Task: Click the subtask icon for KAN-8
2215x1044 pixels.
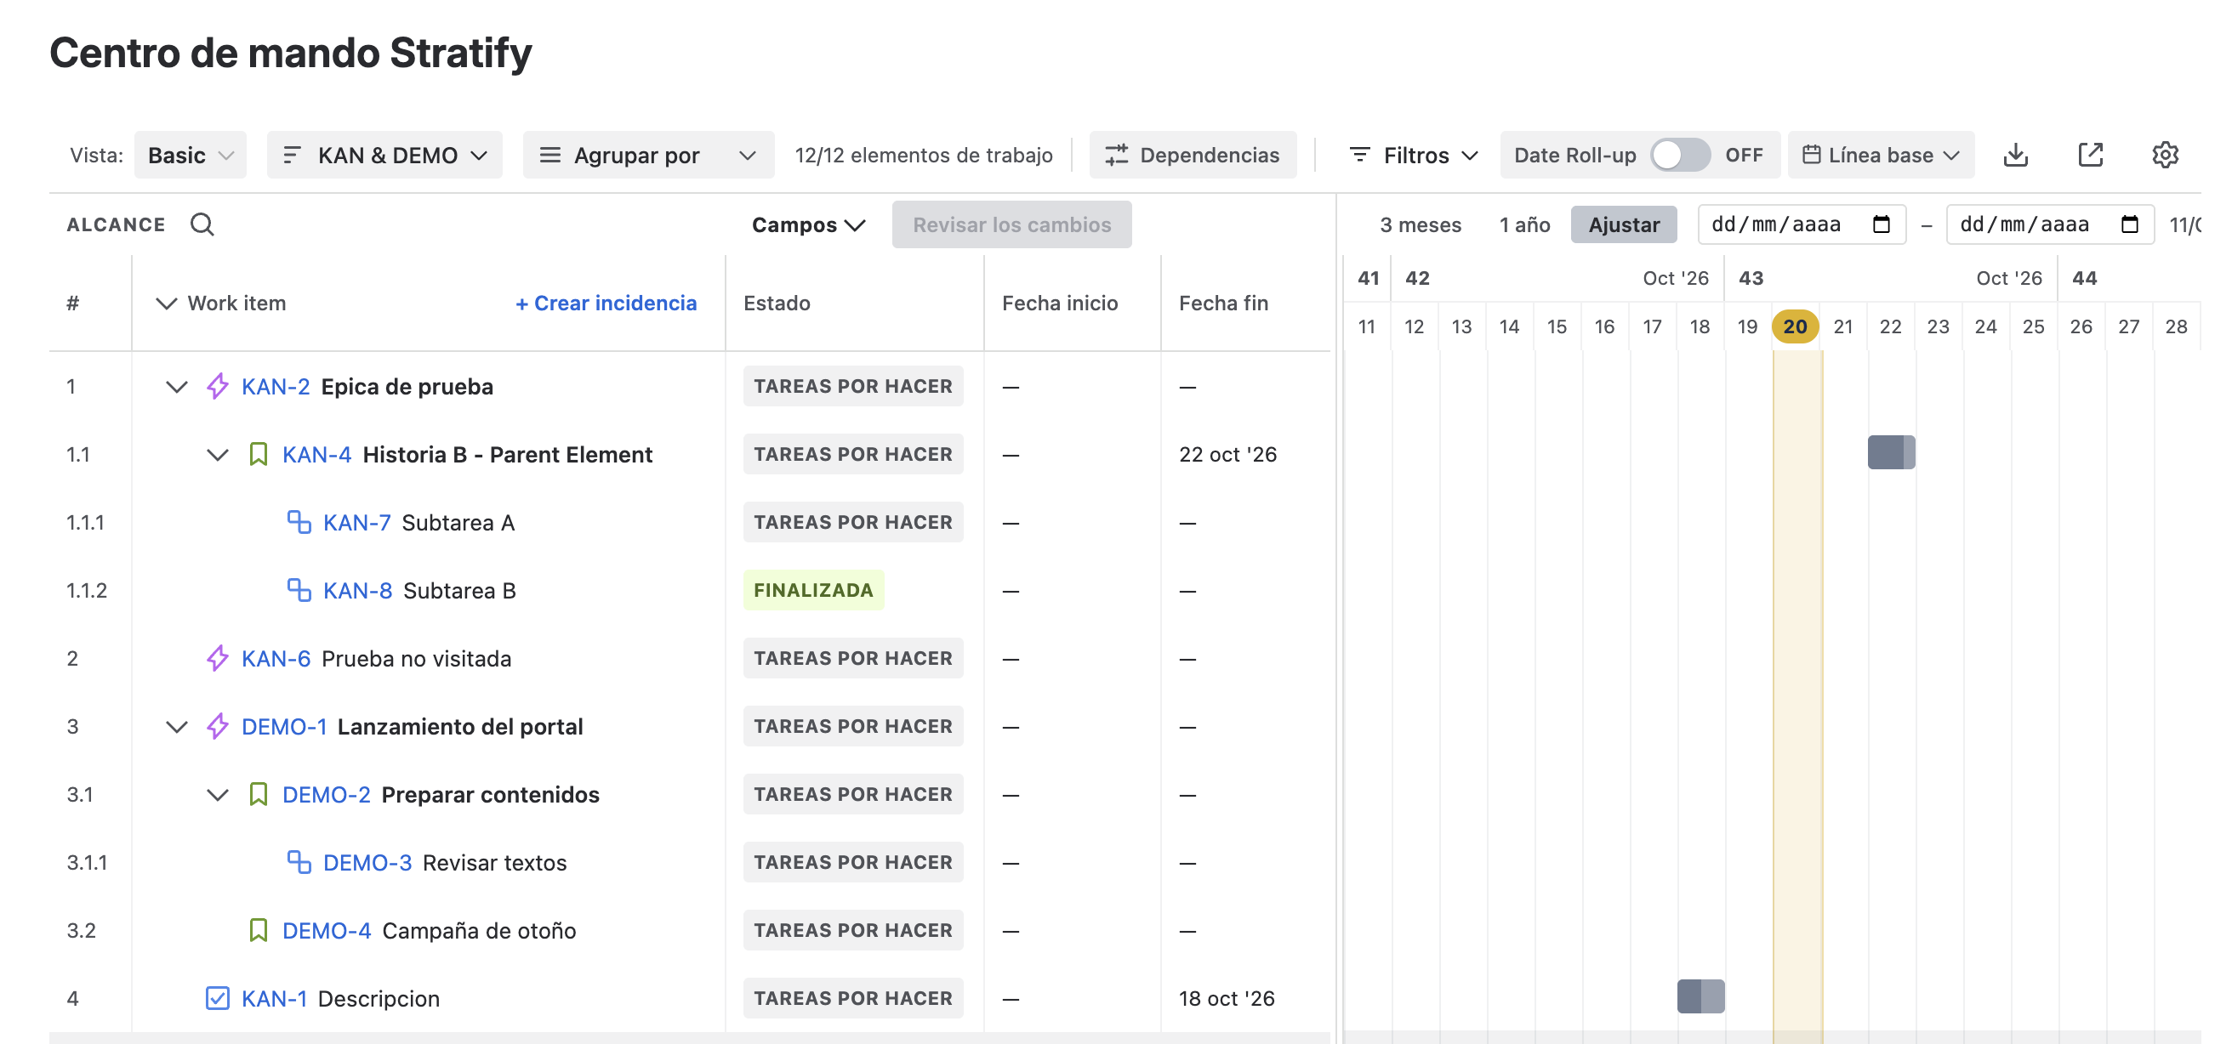Action: (299, 589)
